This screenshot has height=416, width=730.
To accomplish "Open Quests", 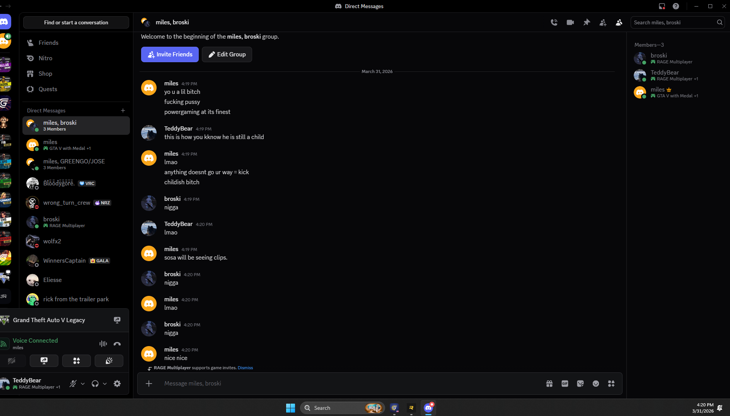I will coord(76,89).
